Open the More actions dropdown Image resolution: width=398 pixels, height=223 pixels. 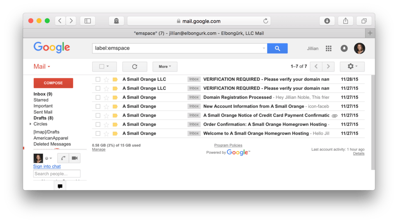[165, 67]
